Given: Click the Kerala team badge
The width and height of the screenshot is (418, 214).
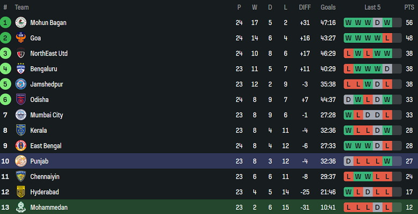Looking at the screenshot, I should 21,130.
